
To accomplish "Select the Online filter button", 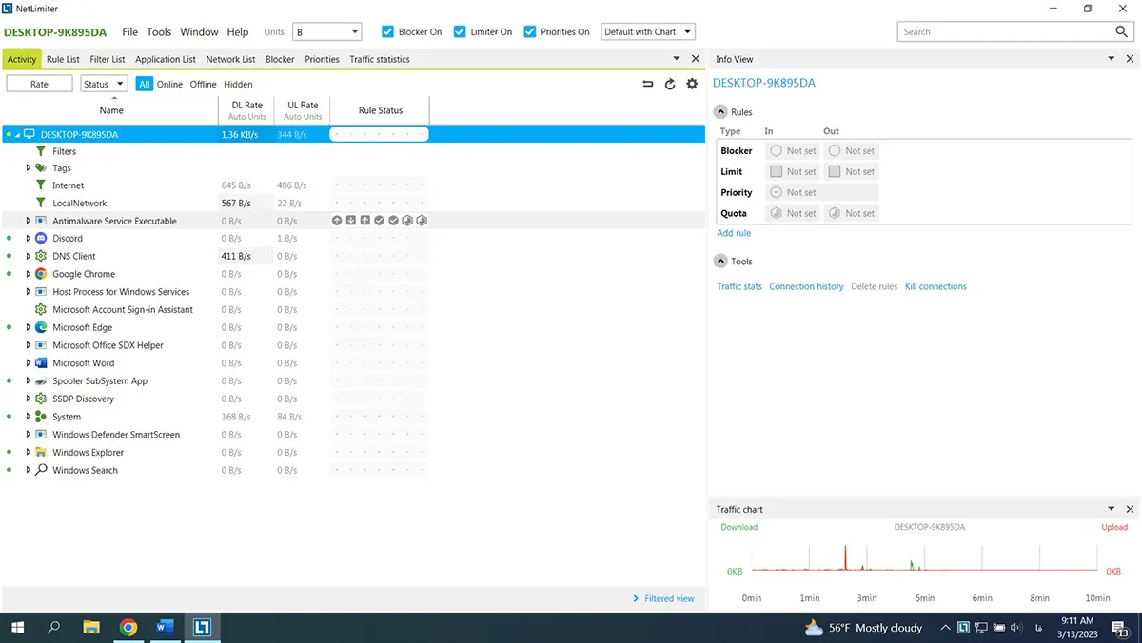I will pos(169,84).
